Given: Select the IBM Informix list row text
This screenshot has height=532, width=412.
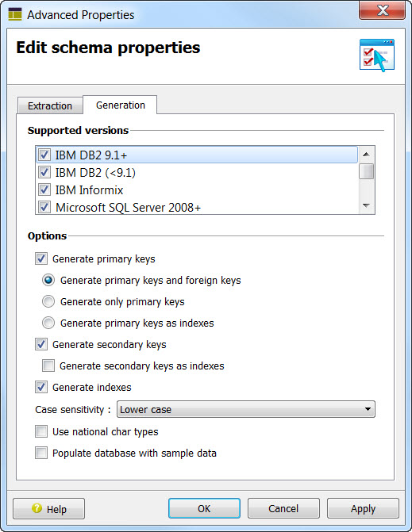Looking at the screenshot, I should point(90,190).
